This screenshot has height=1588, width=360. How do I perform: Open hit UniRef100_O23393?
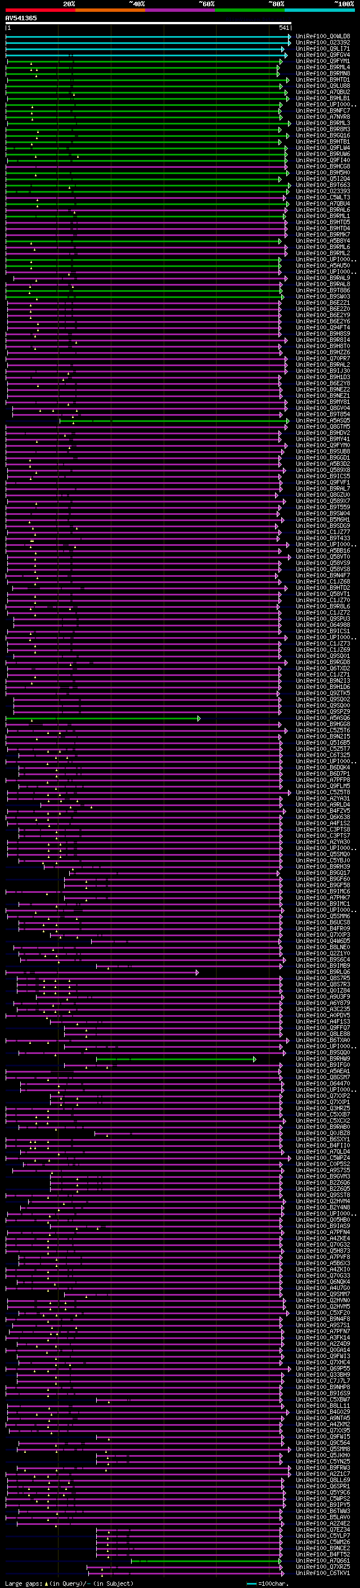pos(322,191)
